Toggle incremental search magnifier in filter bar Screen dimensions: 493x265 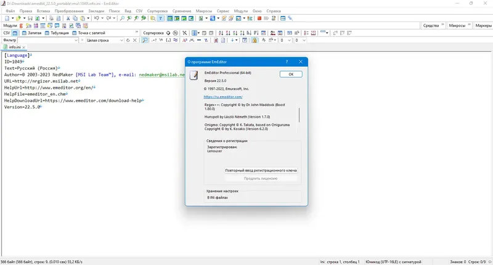(145, 40)
